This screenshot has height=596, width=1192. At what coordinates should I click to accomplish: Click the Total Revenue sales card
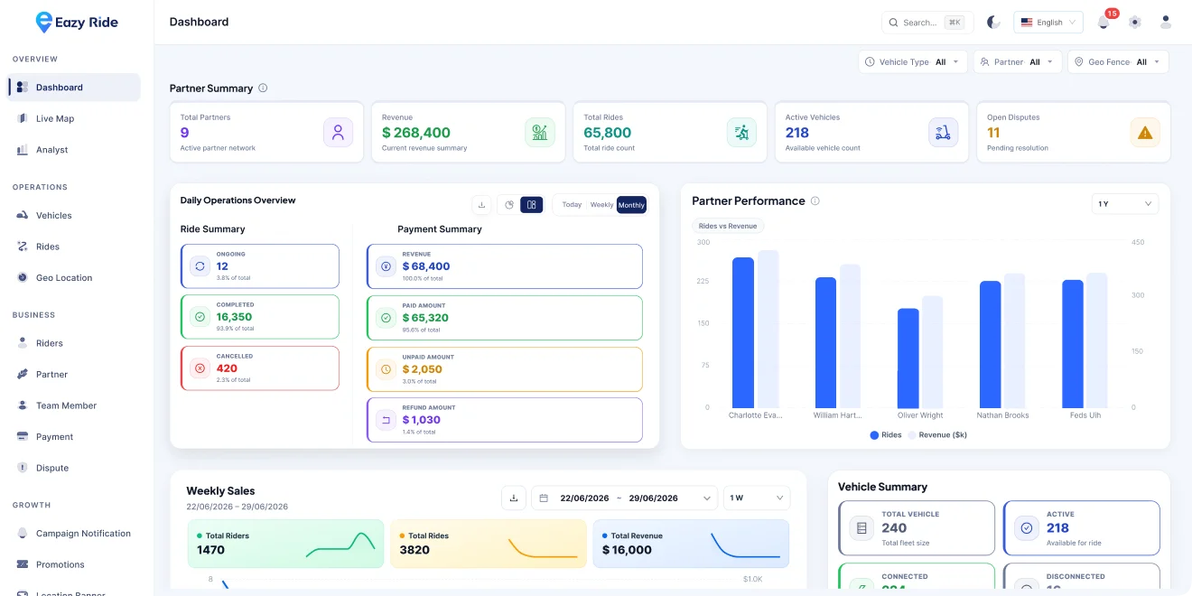click(x=691, y=544)
